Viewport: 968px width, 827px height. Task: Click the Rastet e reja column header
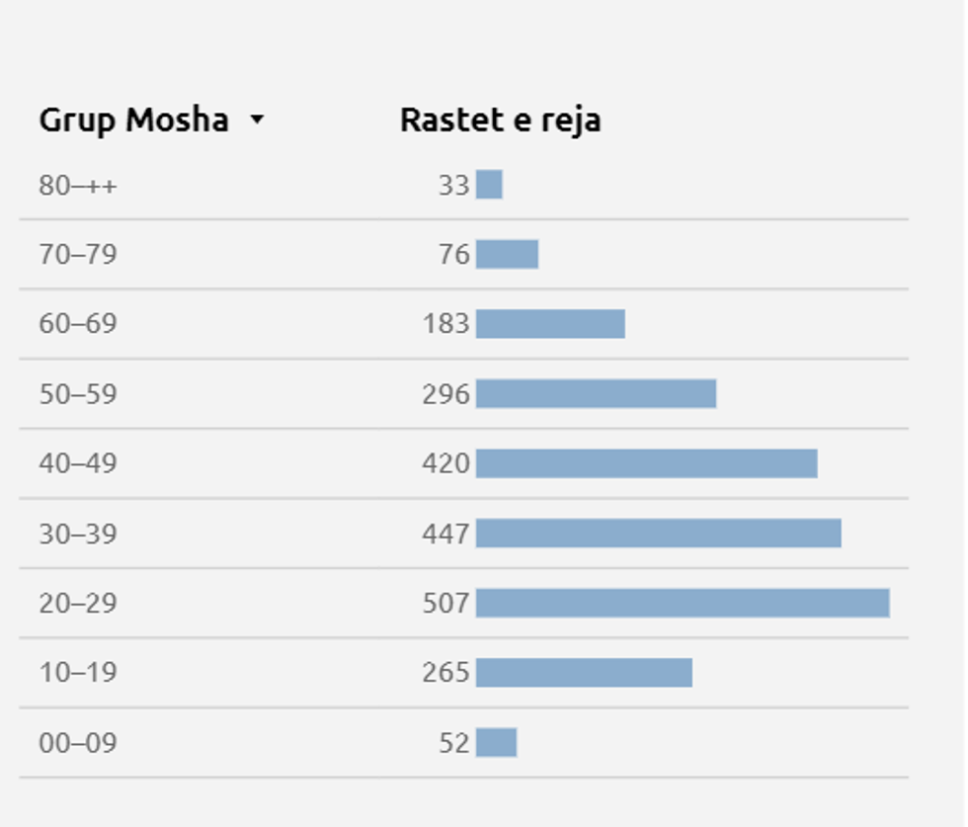coord(500,120)
